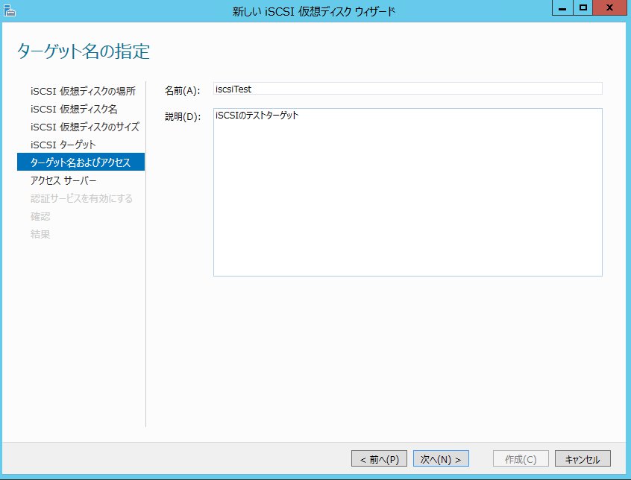Screen dimensions: 631x480
Task: Close the wizard with the red X
Action: 610,7
